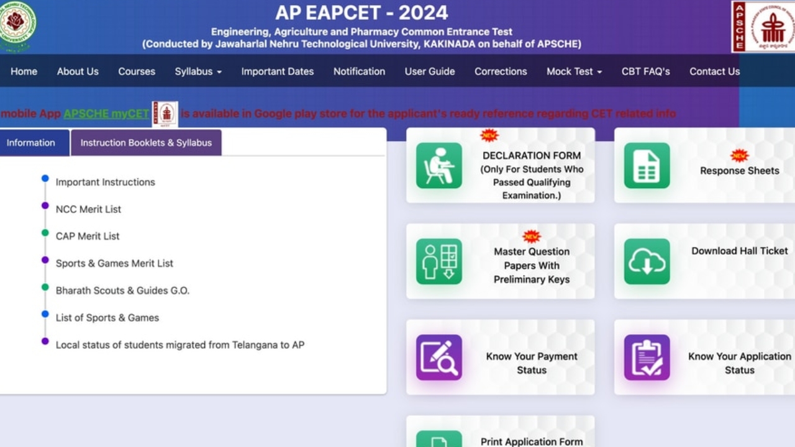Image resolution: width=795 pixels, height=447 pixels.
Task: Open the About Us page
Action: tap(78, 71)
